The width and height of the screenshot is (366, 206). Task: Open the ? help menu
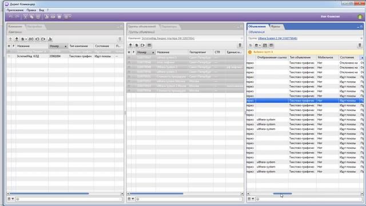click(x=47, y=10)
